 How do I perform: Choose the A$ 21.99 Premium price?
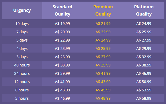(x=103, y=24)
